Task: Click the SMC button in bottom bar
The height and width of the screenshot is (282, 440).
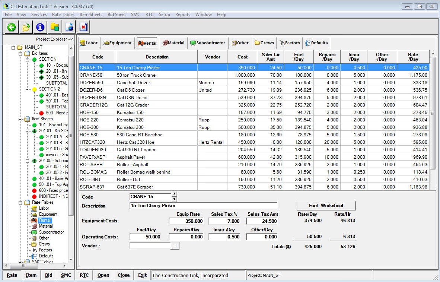Action: pyautogui.click(x=66, y=275)
